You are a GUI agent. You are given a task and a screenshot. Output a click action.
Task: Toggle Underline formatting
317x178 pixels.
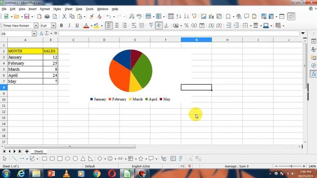pyautogui.click(x=77, y=25)
